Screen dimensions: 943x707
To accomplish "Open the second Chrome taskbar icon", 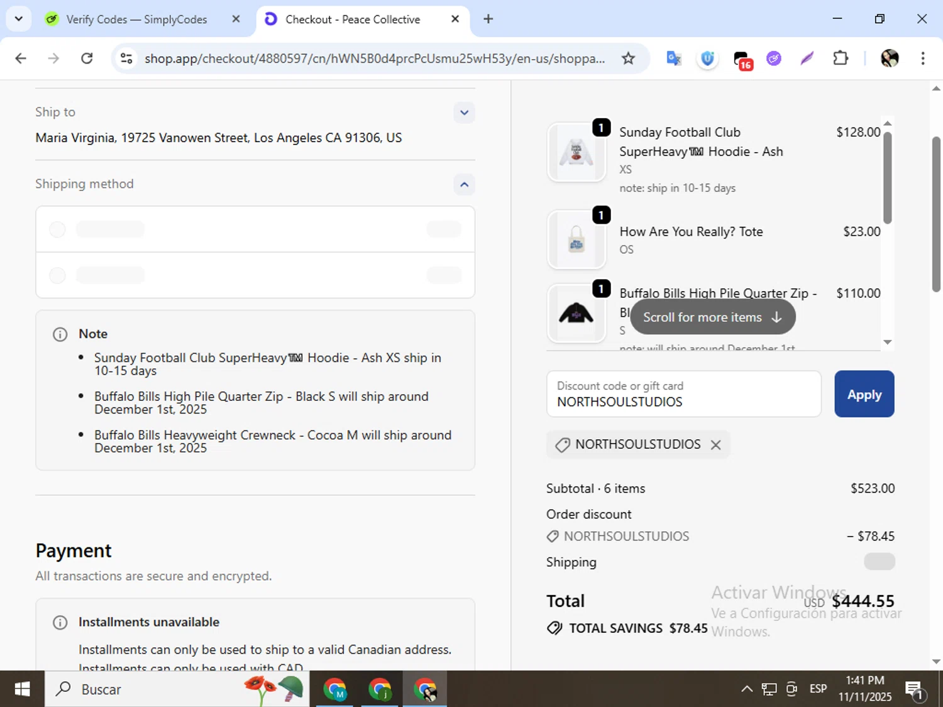I will [380, 689].
